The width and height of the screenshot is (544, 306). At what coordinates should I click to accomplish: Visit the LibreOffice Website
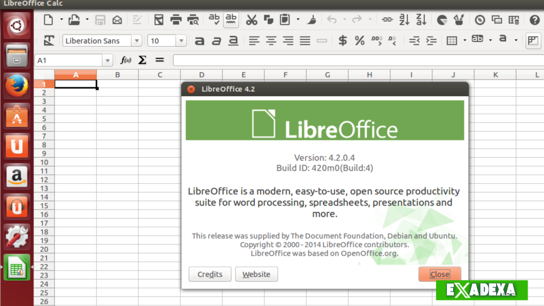(257, 274)
